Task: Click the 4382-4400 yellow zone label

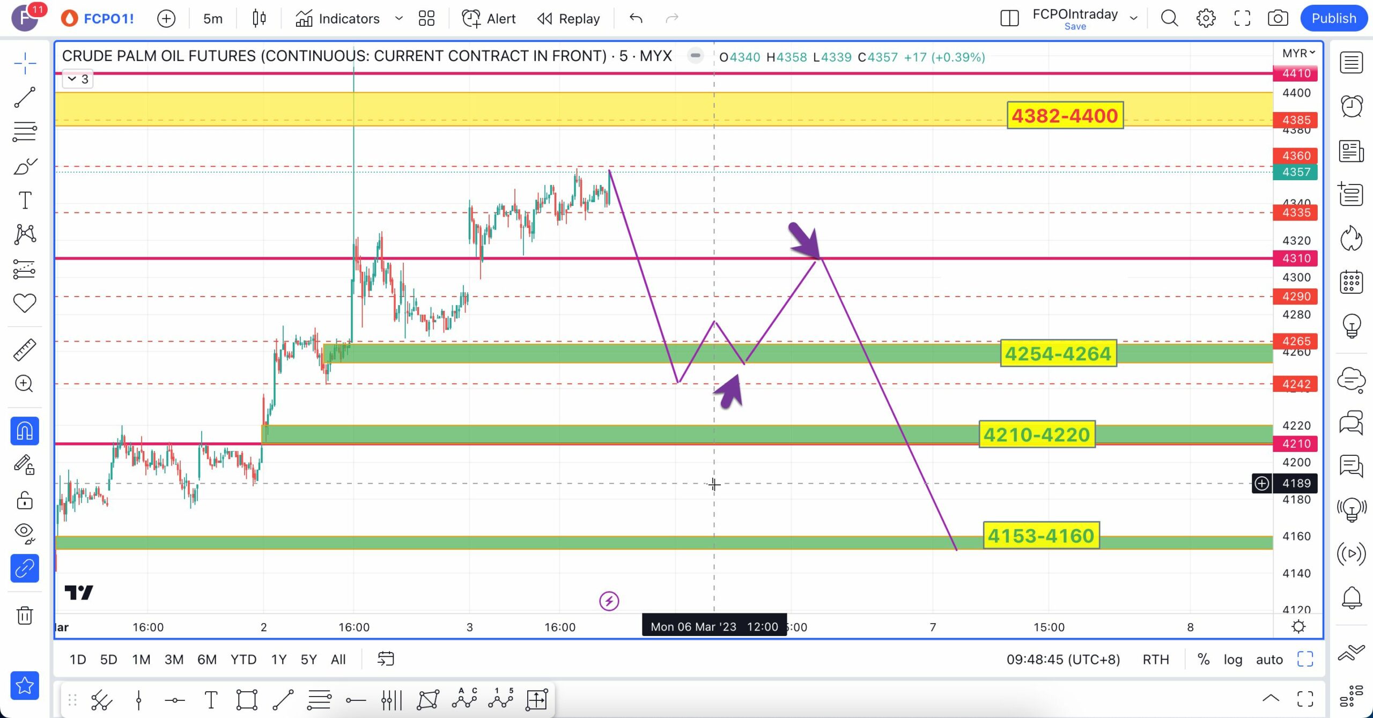Action: 1065,116
